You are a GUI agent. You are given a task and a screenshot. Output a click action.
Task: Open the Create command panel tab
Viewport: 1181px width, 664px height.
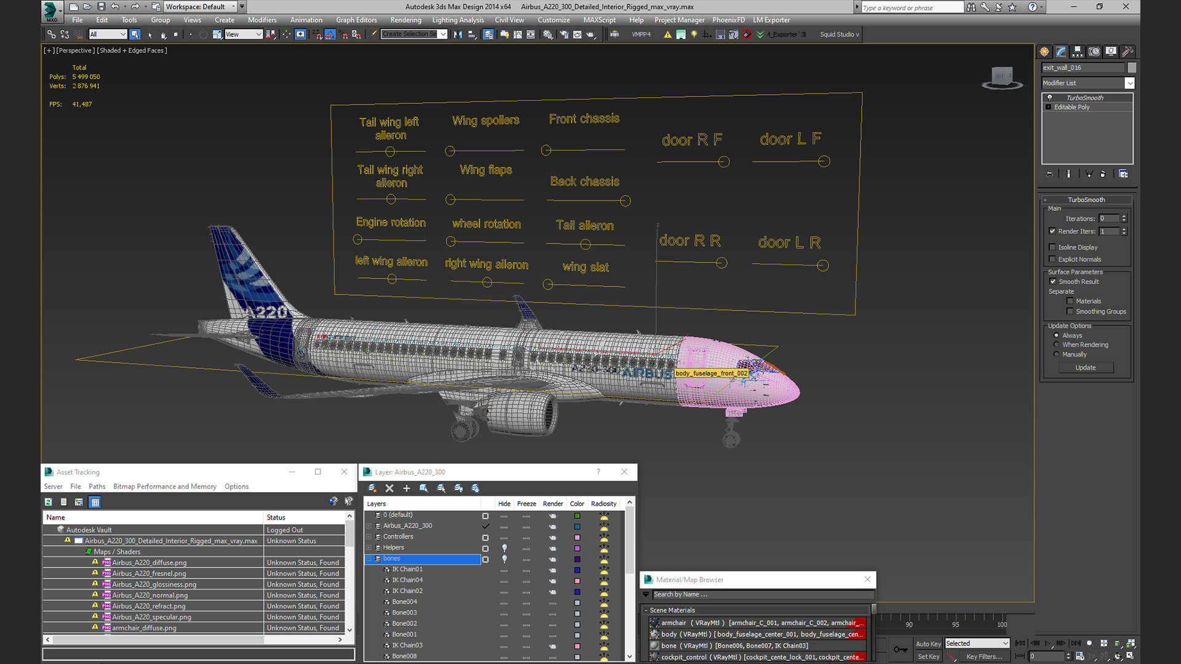[1044, 52]
